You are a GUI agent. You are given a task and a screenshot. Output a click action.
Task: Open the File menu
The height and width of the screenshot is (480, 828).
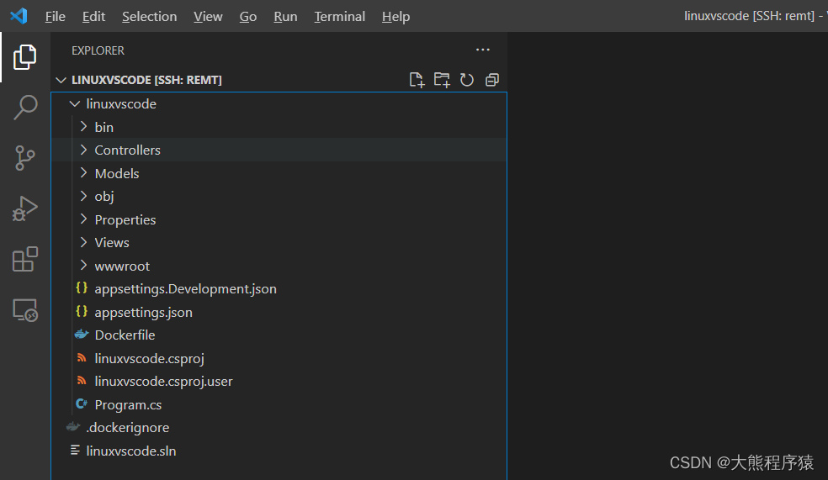(x=55, y=16)
